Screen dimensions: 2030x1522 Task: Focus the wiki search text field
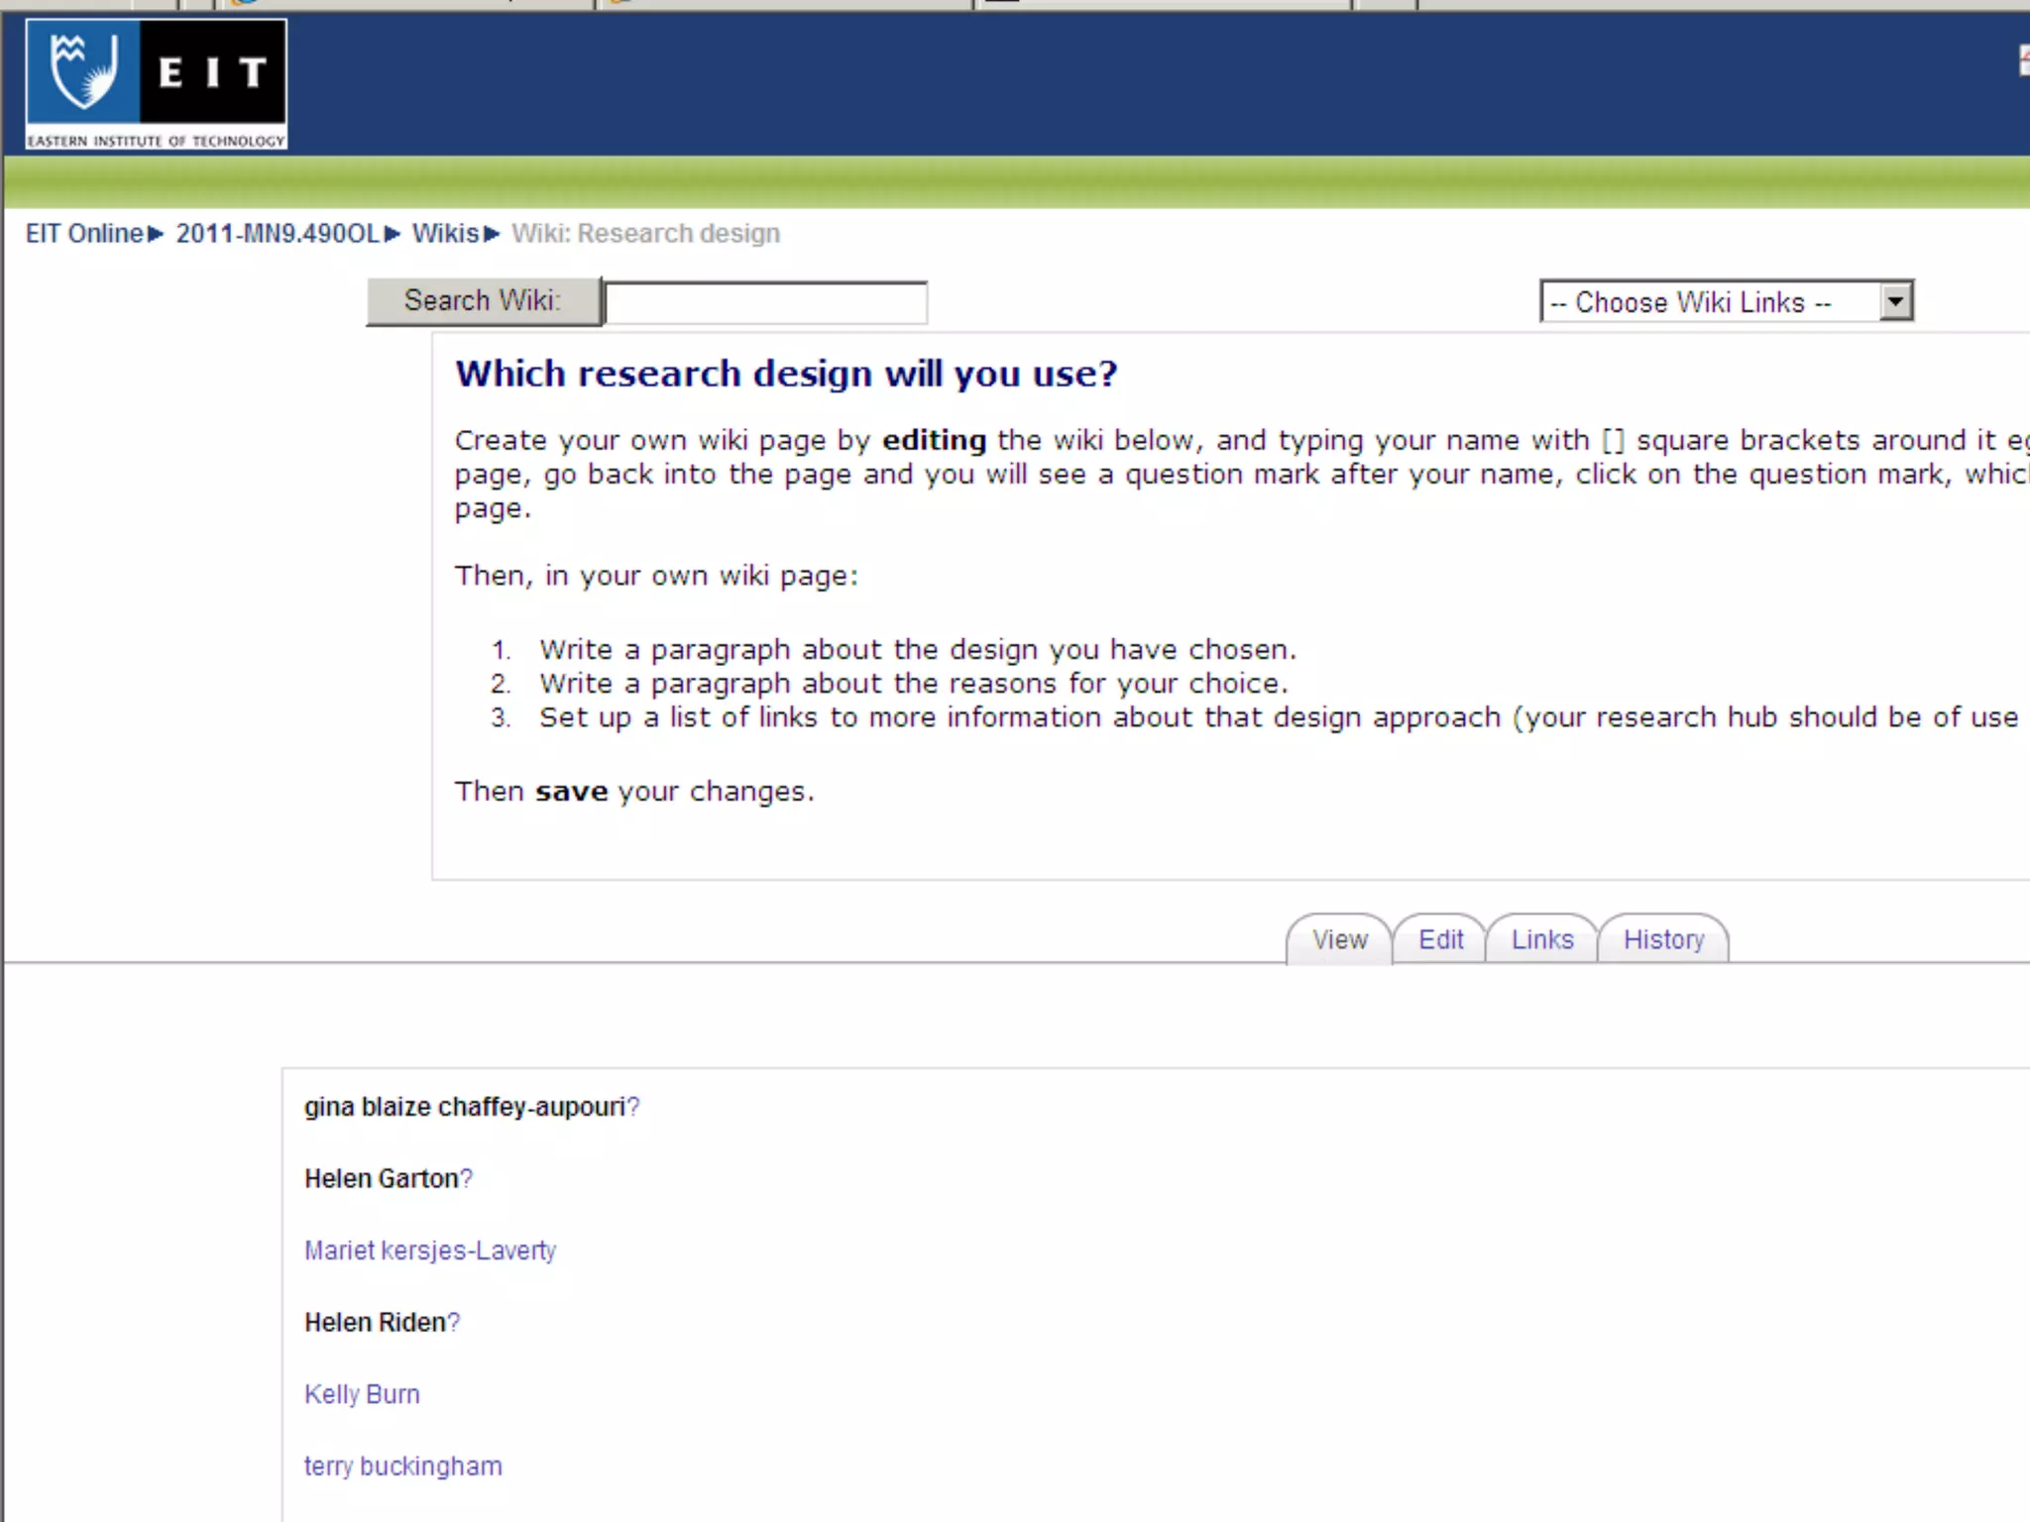(765, 303)
